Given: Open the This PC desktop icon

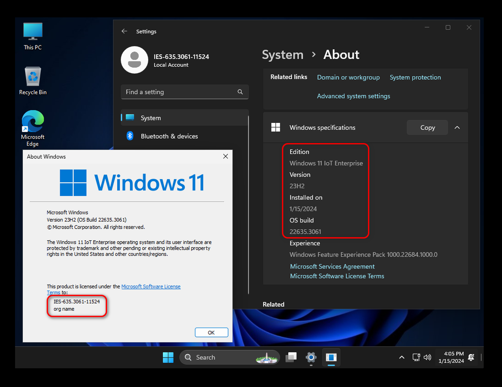Looking at the screenshot, I should tap(32, 36).
